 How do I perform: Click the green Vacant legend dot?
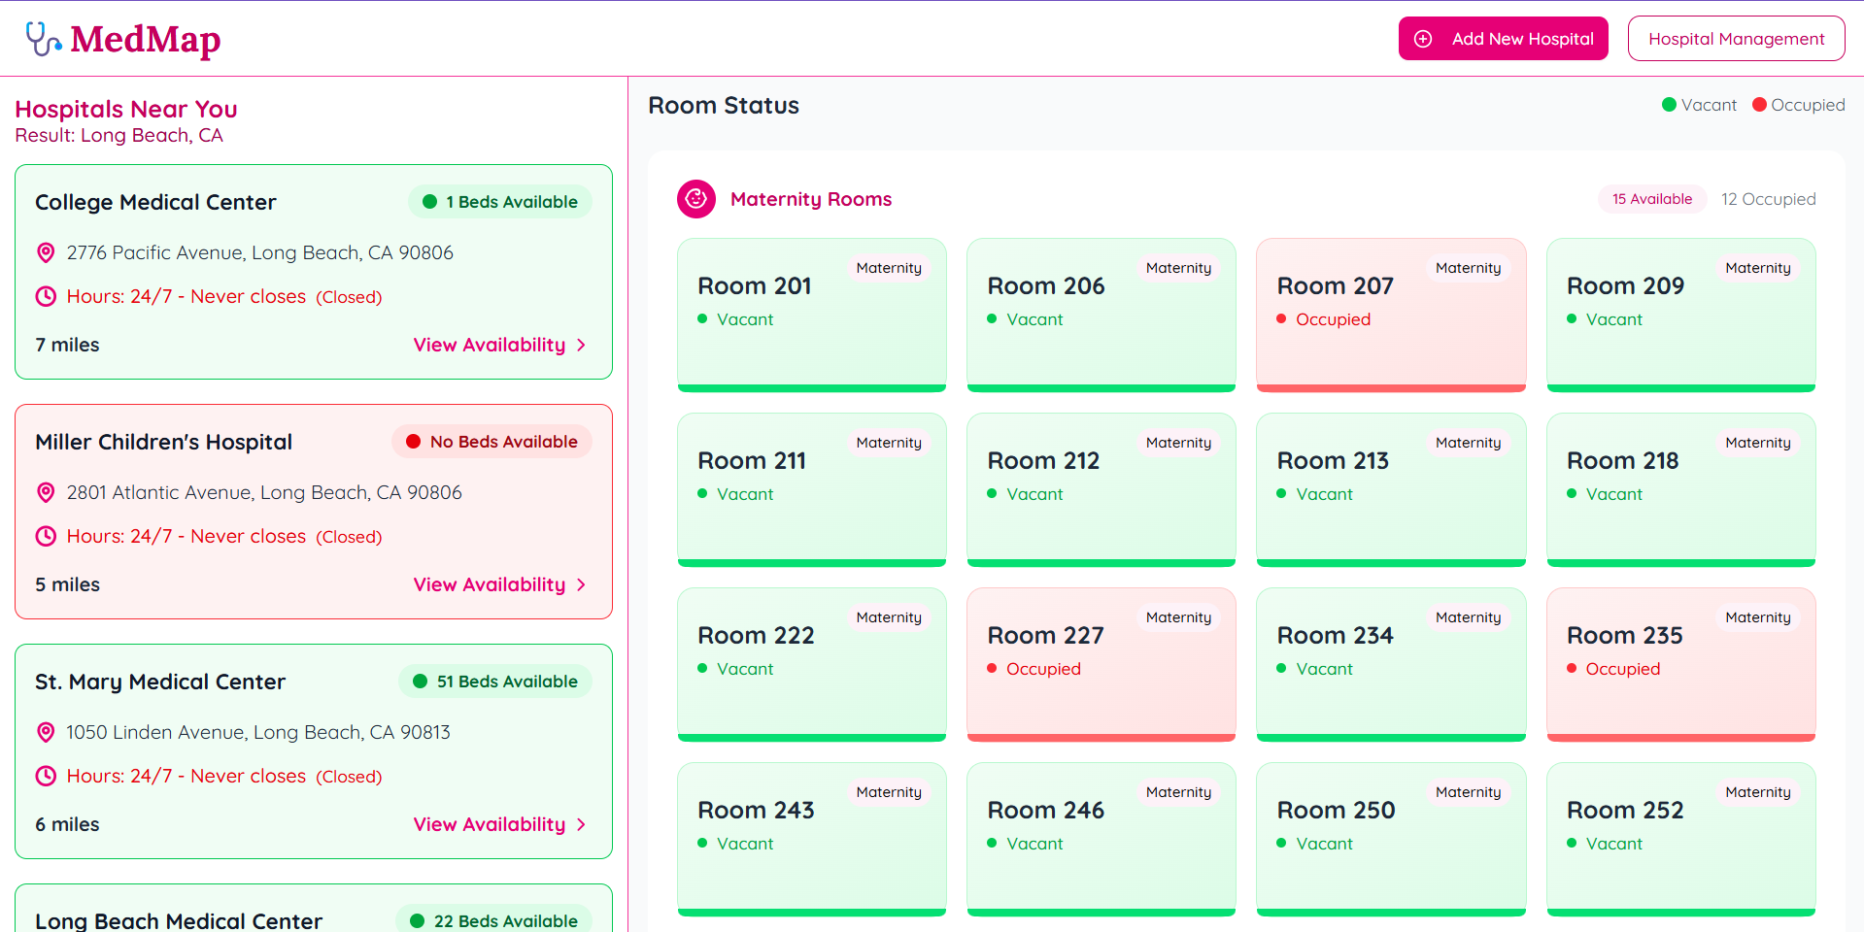[x=1669, y=105]
